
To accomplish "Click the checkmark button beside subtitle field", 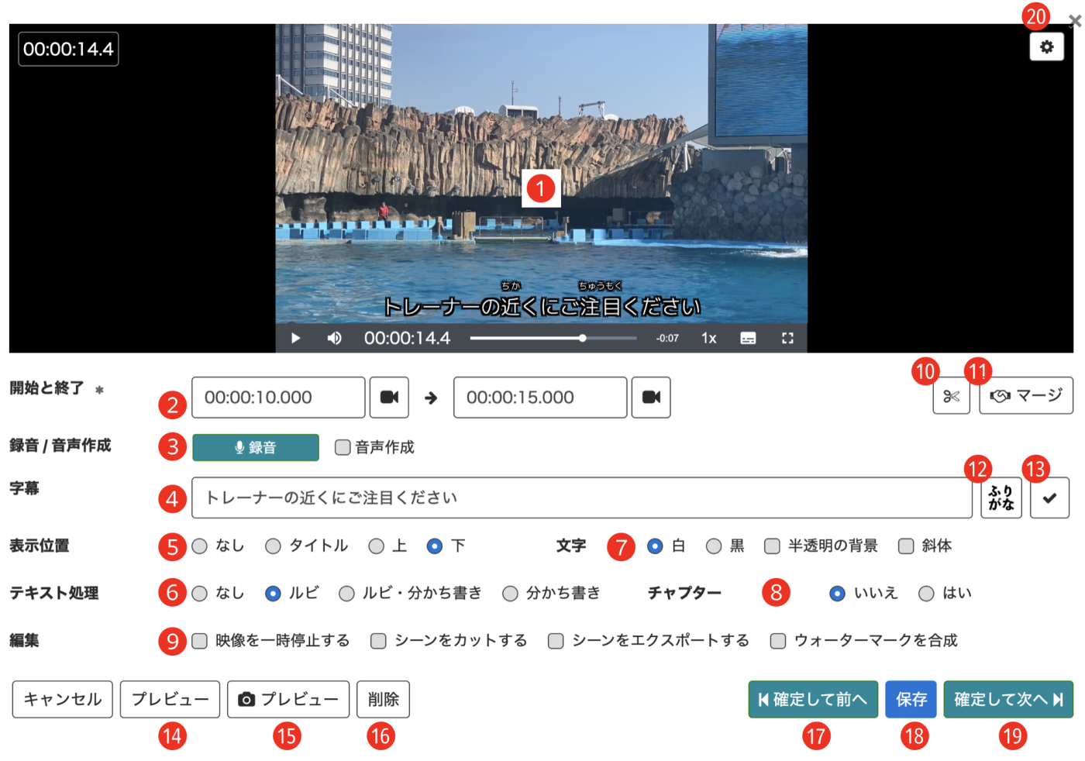I will (x=1049, y=498).
